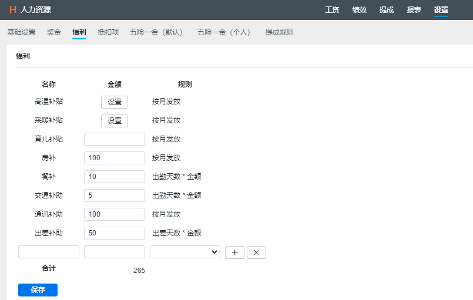Select the 报表 menu item

pos(414,9)
